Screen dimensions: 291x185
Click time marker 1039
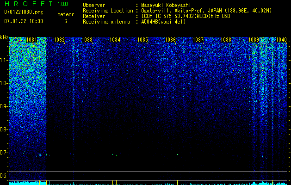(x=254, y=40)
